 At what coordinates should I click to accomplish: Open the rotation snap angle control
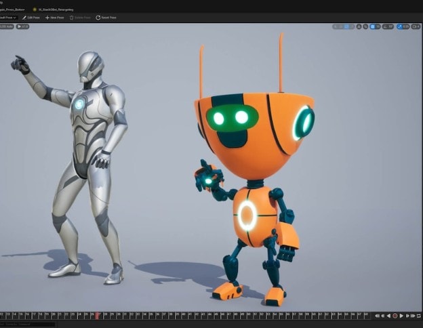tap(388, 26)
